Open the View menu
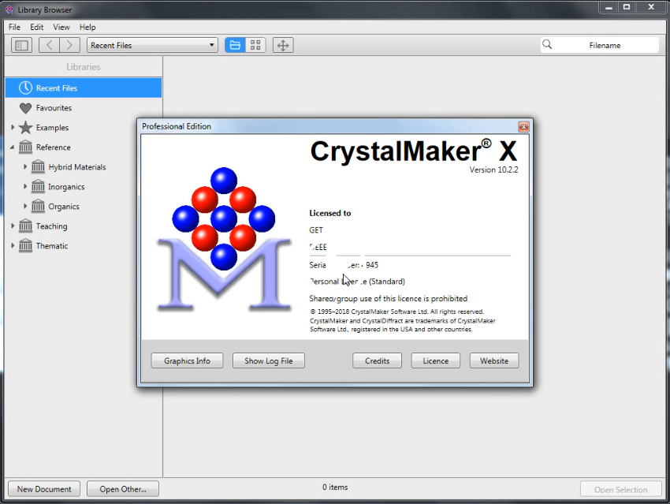 pyautogui.click(x=61, y=27)
